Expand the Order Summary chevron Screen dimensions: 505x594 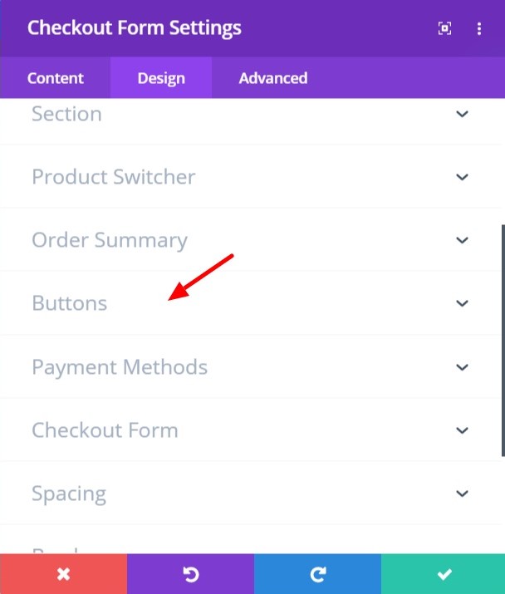462,240
